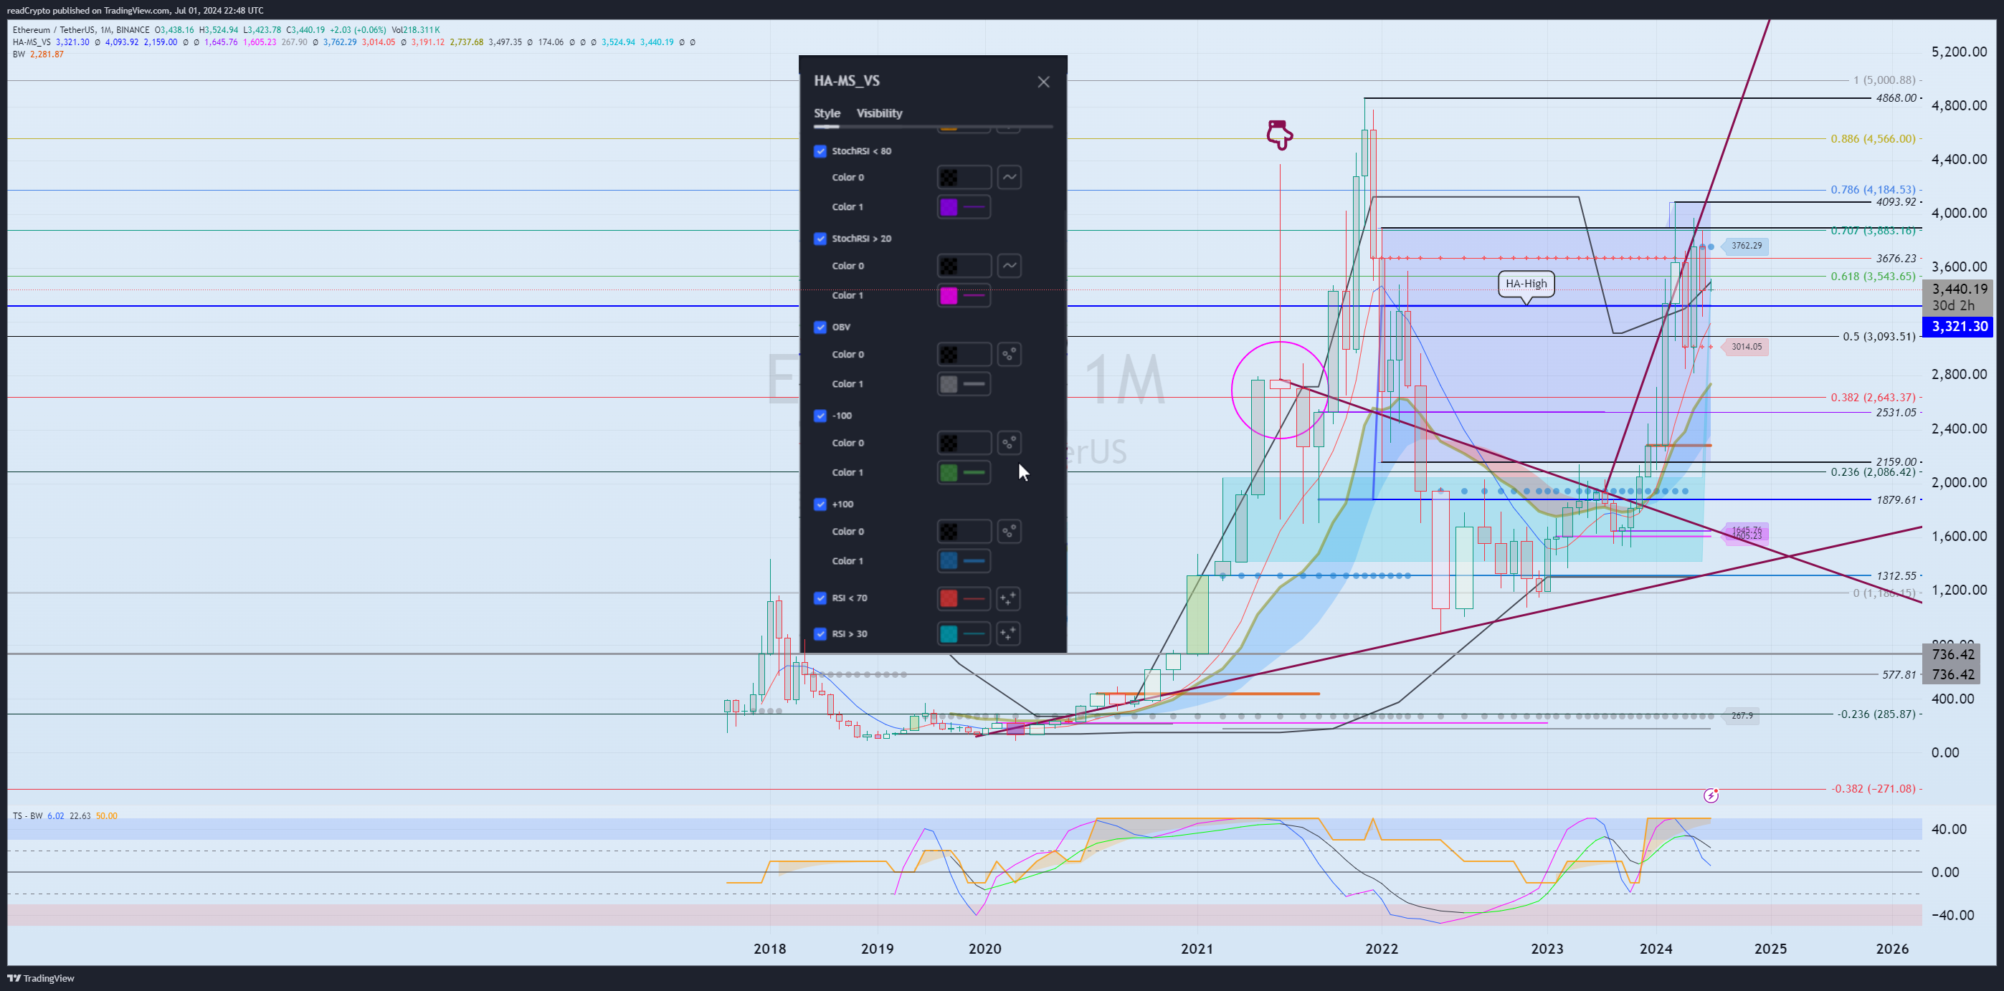Click the 2024 label on time axis

1656,949
